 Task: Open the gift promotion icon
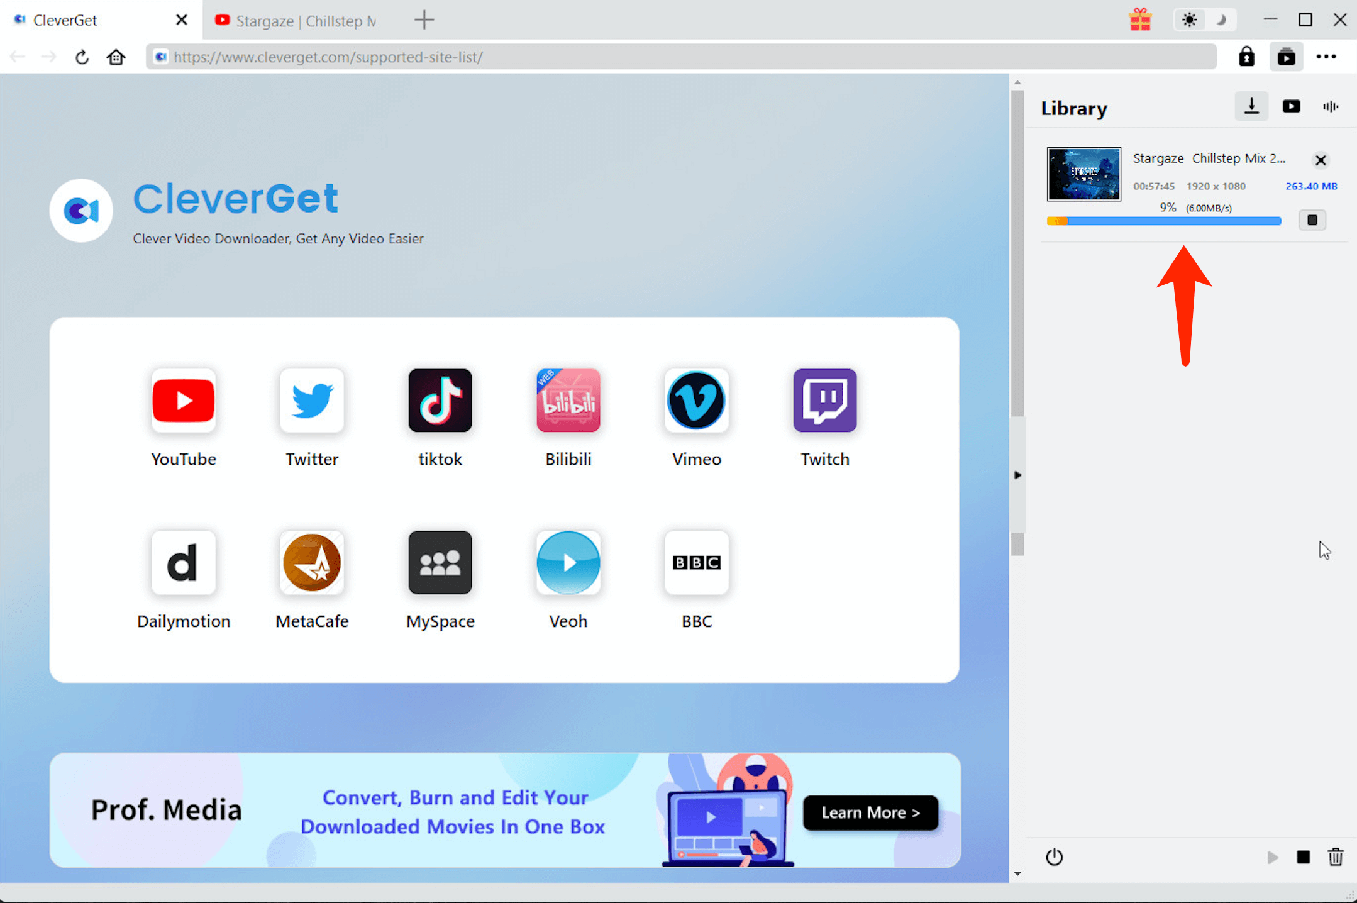click(x=1140, y=19)
